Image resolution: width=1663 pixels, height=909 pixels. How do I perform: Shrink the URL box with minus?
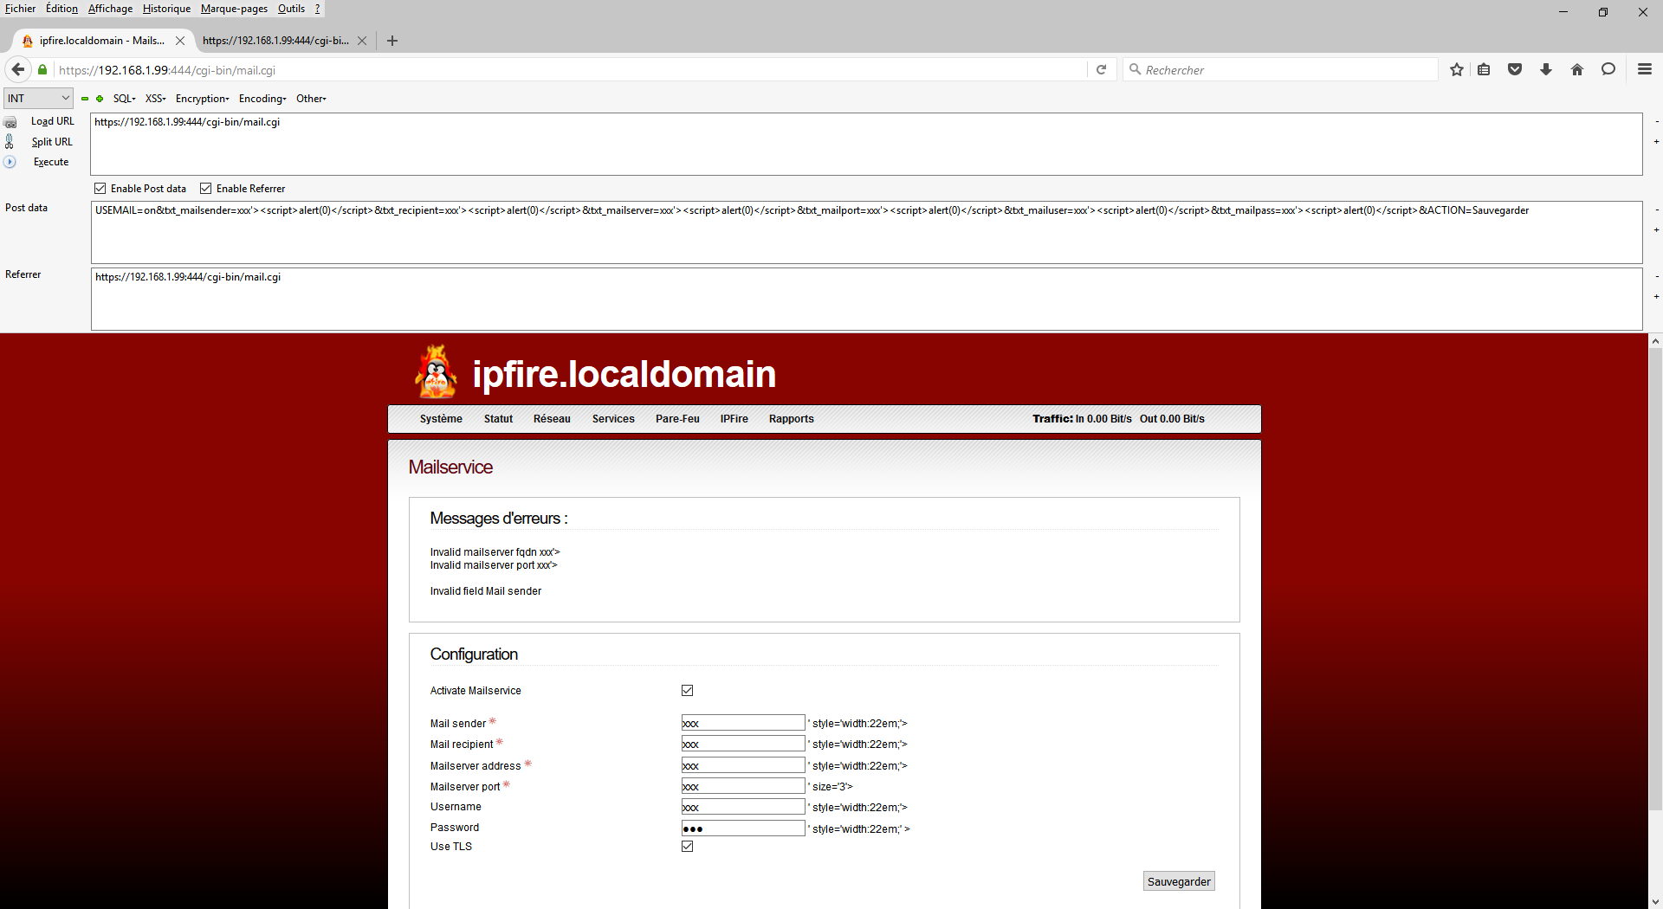(1657, 122)
